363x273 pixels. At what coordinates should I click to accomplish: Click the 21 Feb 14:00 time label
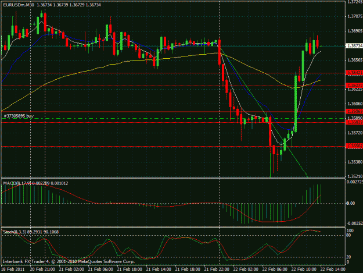[x=159, y=270]
